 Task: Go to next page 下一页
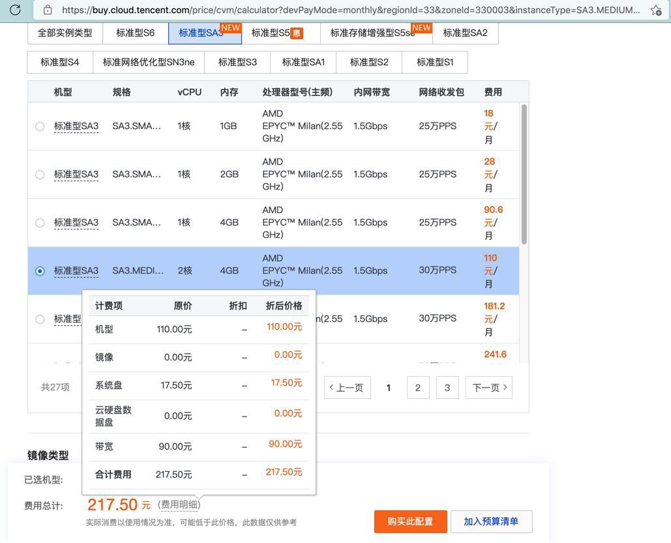click(x=489, y=388)
